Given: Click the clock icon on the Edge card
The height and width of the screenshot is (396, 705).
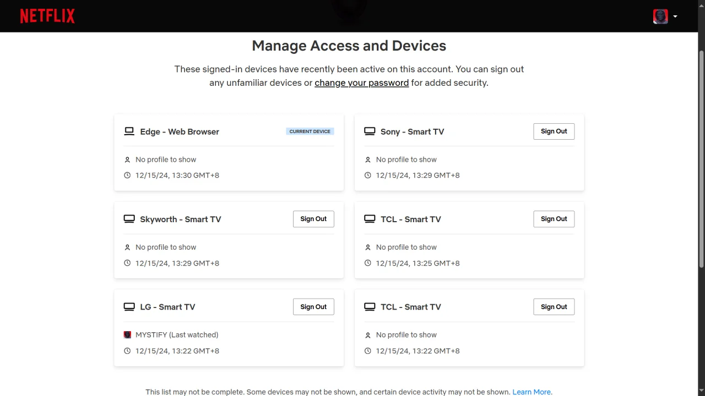Looking at the screenshot, I should pyautogui.click(x=127, y=175).
